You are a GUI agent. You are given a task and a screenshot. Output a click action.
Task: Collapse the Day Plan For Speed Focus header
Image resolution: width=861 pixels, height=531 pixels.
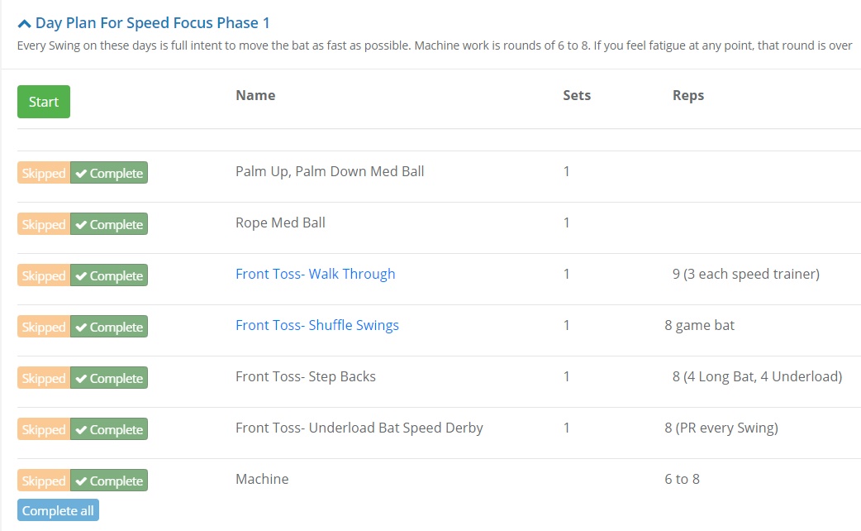pyautogui.click(x=152, y=23)
